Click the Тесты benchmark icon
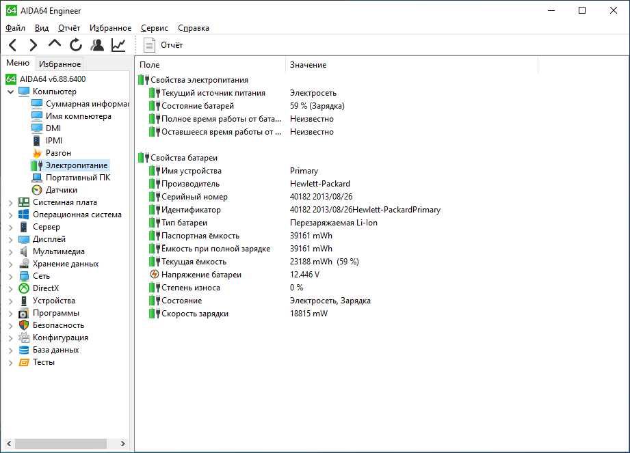This screenshot has width=630, height=453. [x=24, y=362]
